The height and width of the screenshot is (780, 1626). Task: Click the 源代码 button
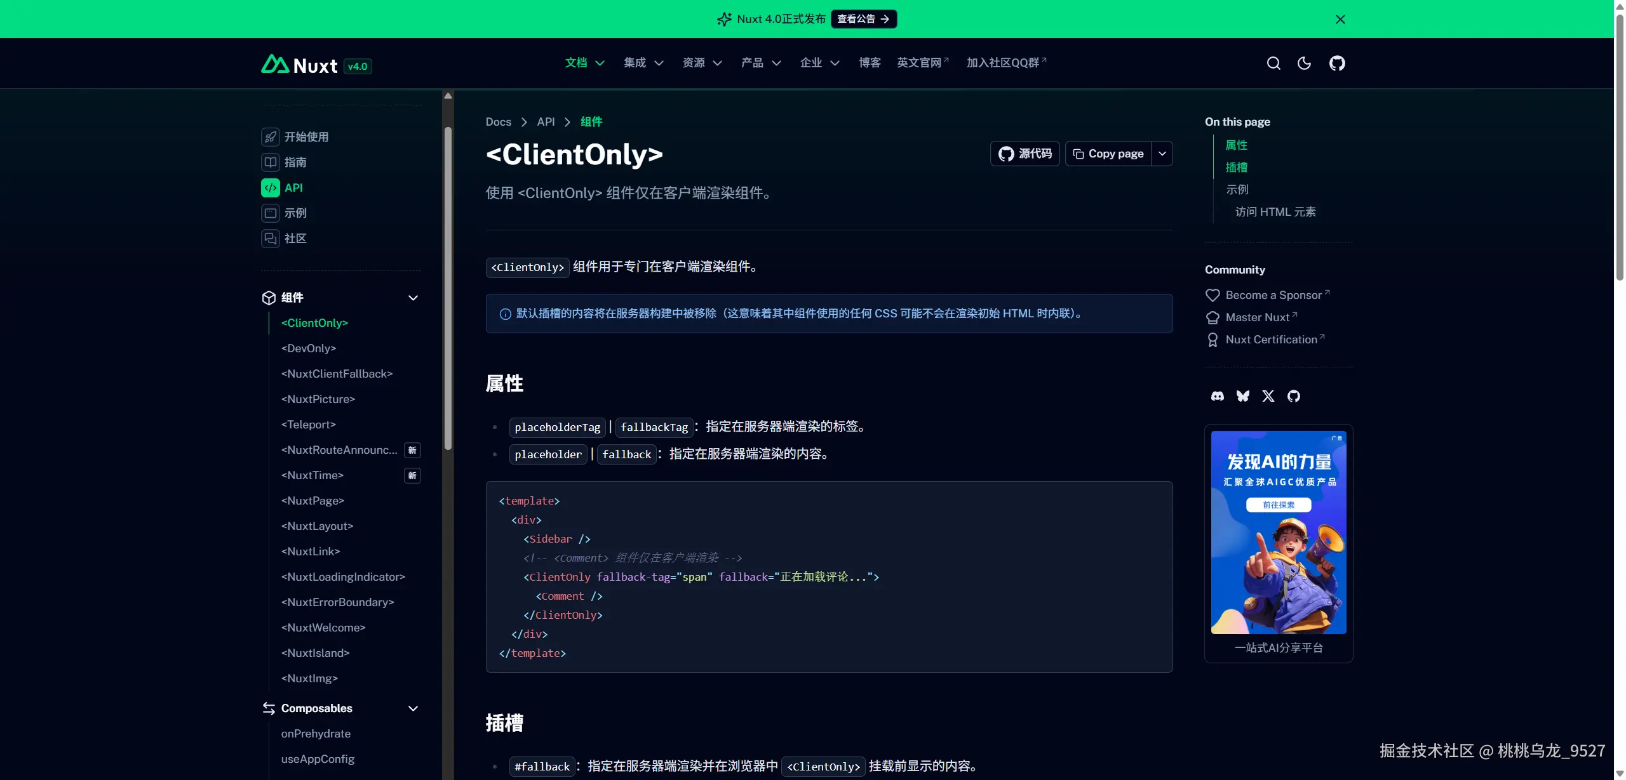click(x=1025, y=154)
